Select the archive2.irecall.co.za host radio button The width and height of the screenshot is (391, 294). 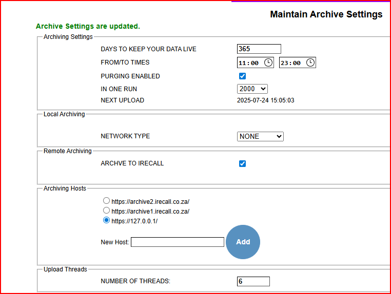pos(106,201)
